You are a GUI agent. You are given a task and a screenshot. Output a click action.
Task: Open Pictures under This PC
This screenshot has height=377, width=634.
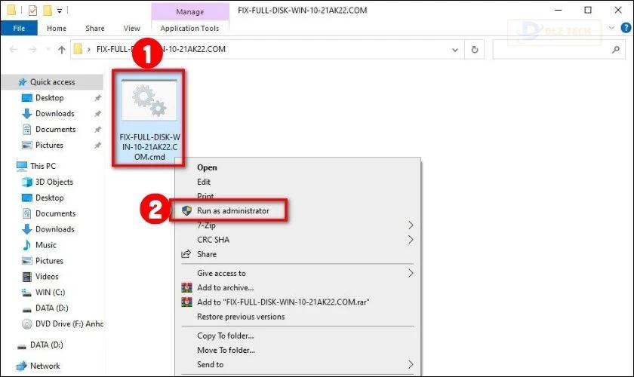click(x=49, y=261)
